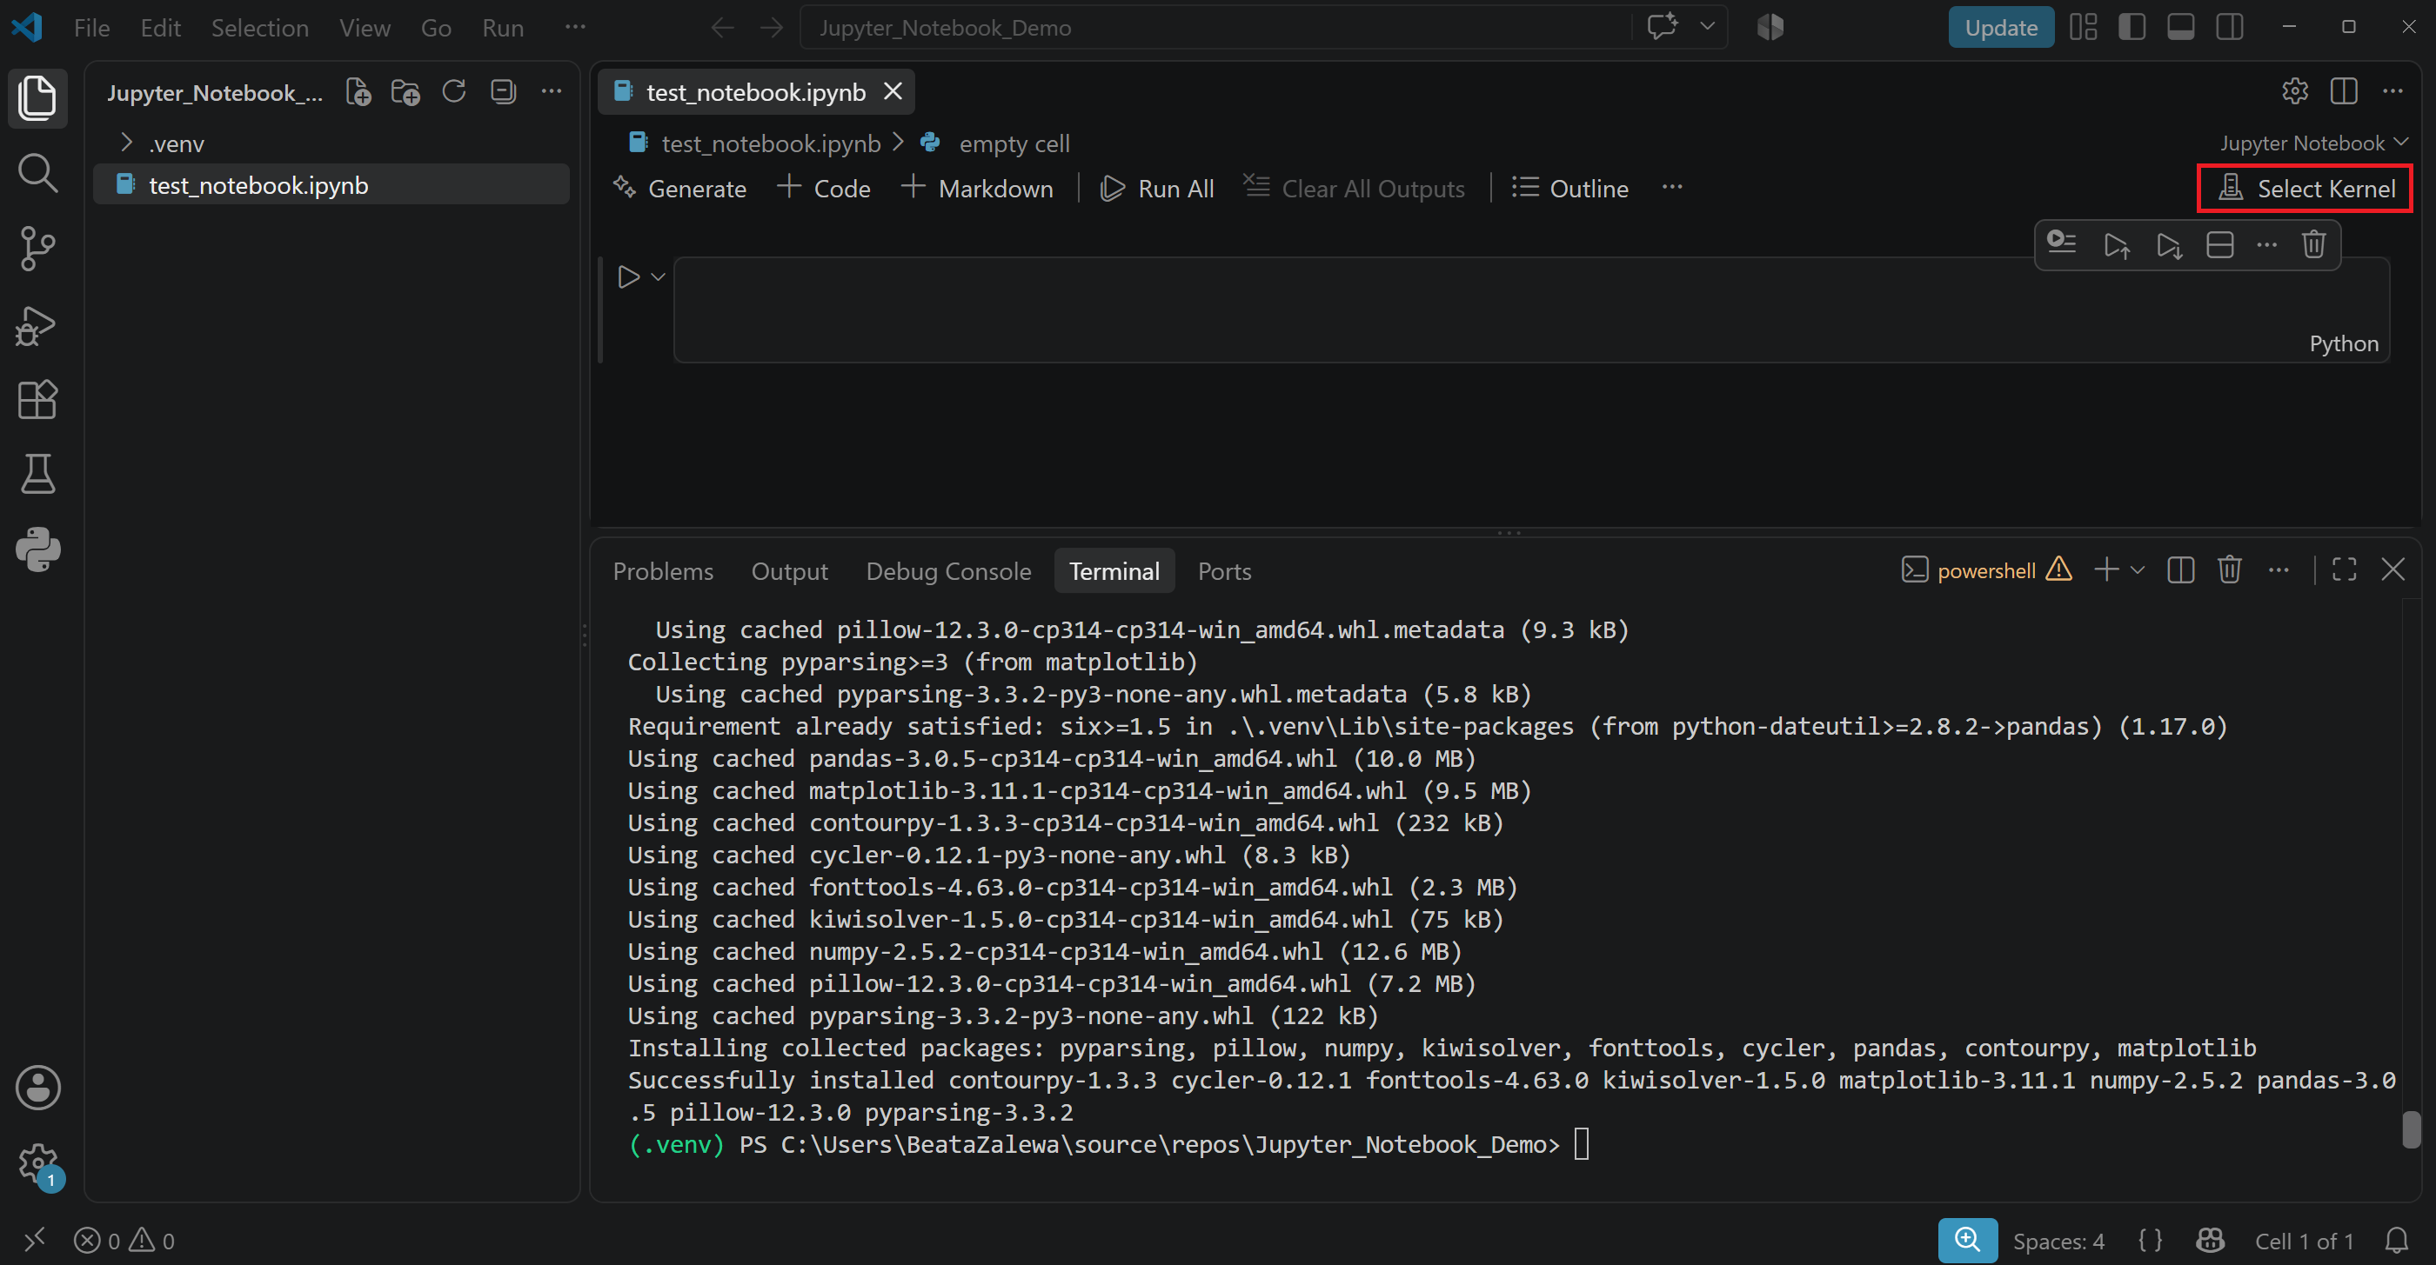Split the editor to the right
Image resolution: width=2436 pixels, height=1265 pixels.
[x=2345, y=91]
